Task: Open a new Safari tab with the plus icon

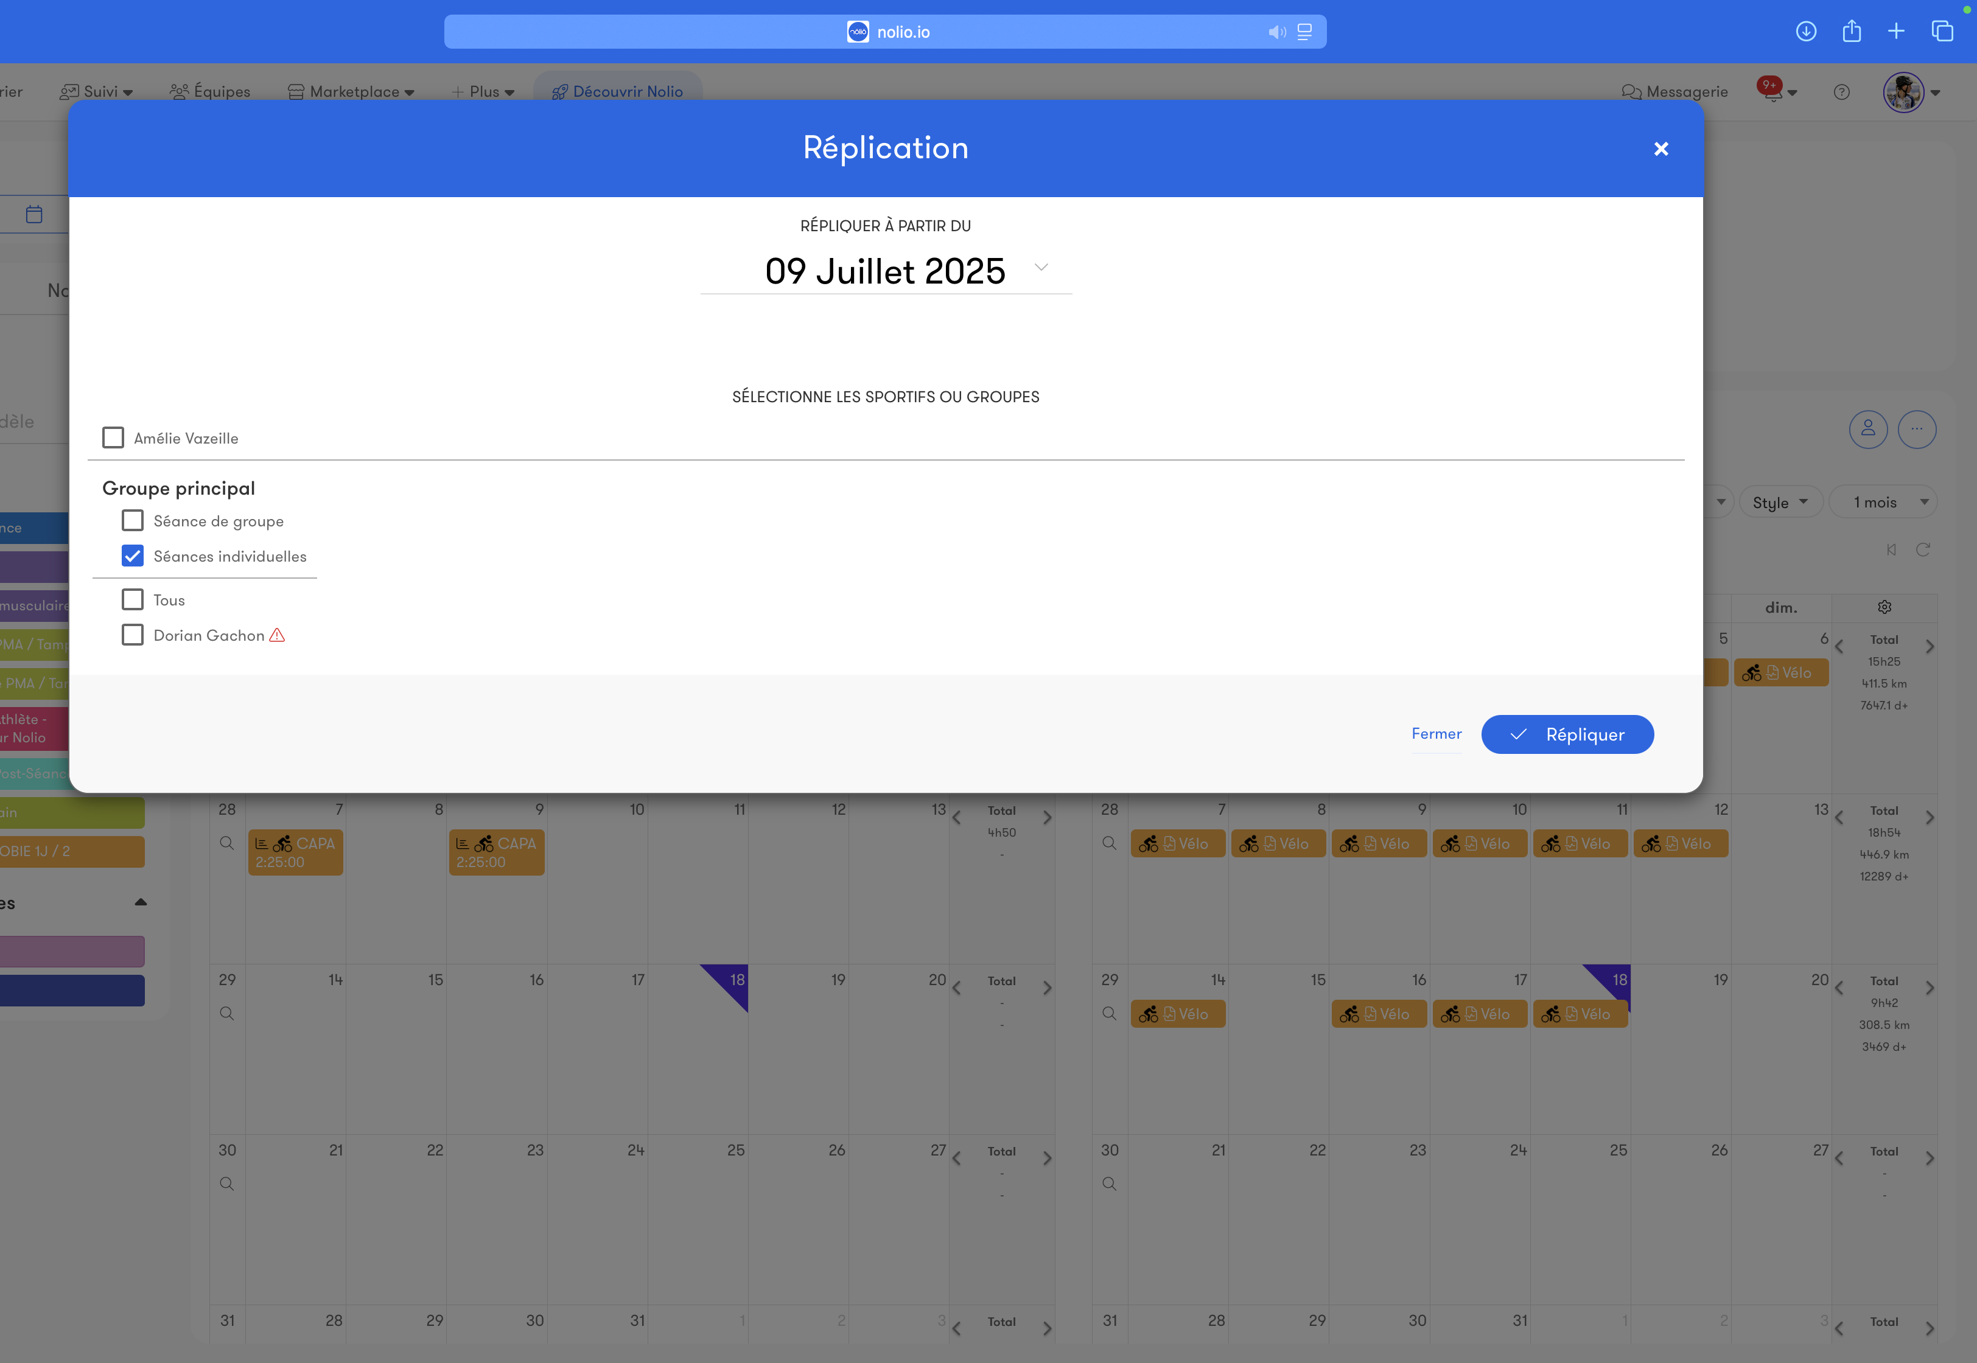Action: point(1896,32)
